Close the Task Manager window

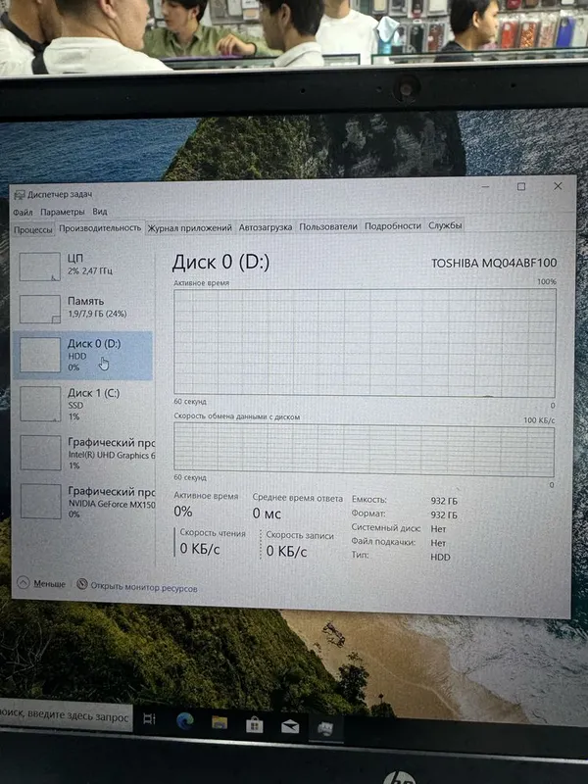pos(558,186)
